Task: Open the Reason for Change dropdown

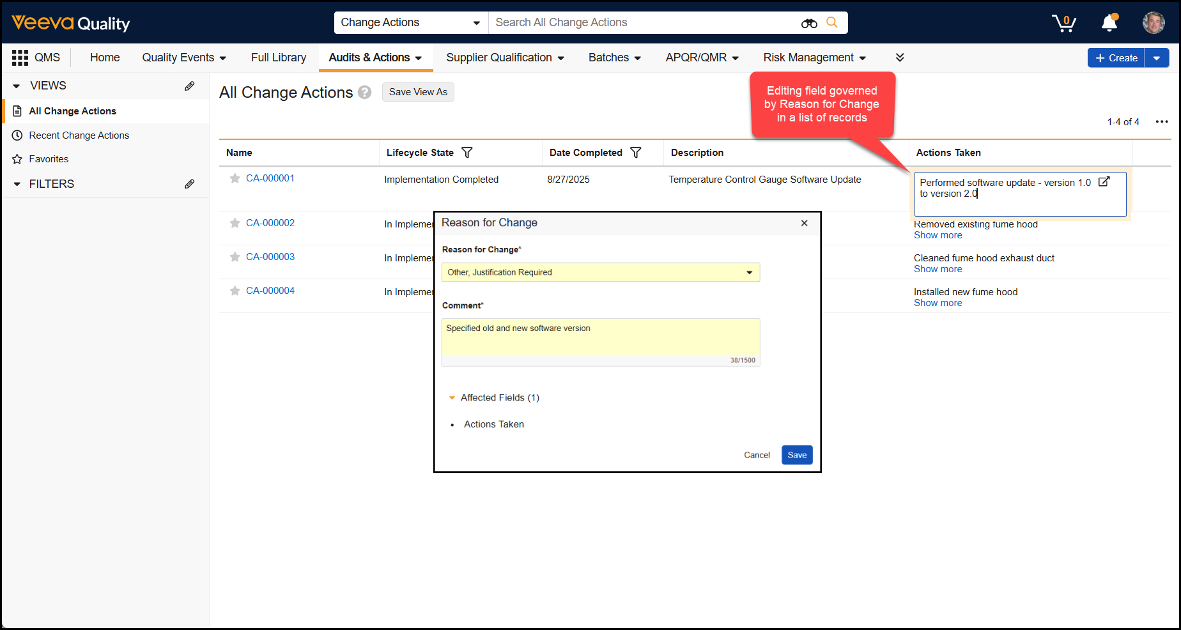Action: 600,272
